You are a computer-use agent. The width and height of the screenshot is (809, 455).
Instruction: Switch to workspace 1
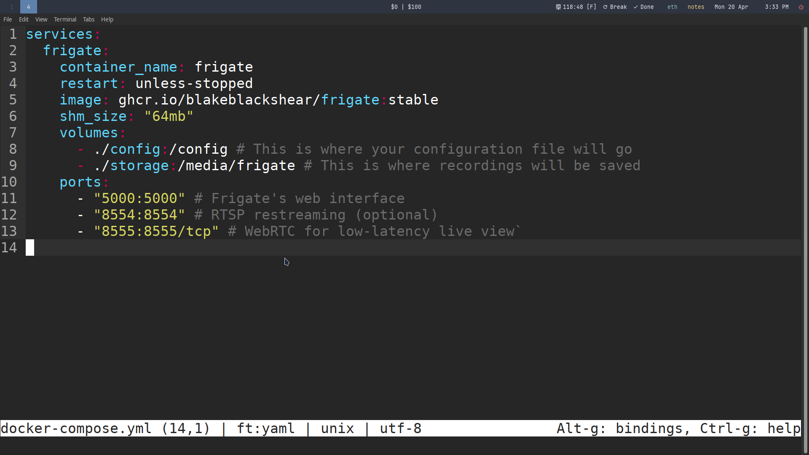pyautogui.click(x=12, y=7)
